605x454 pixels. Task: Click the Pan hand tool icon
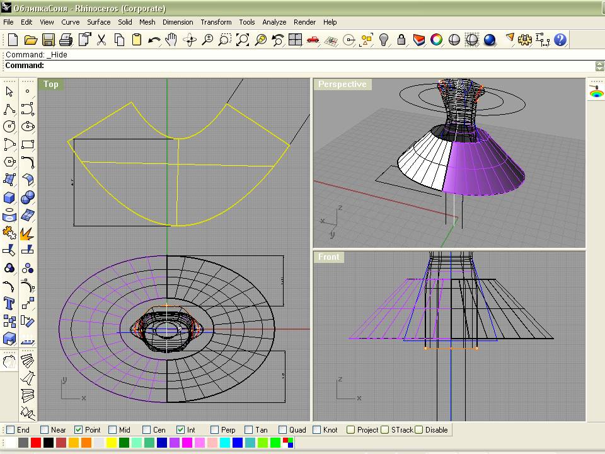tap(171, 40)
